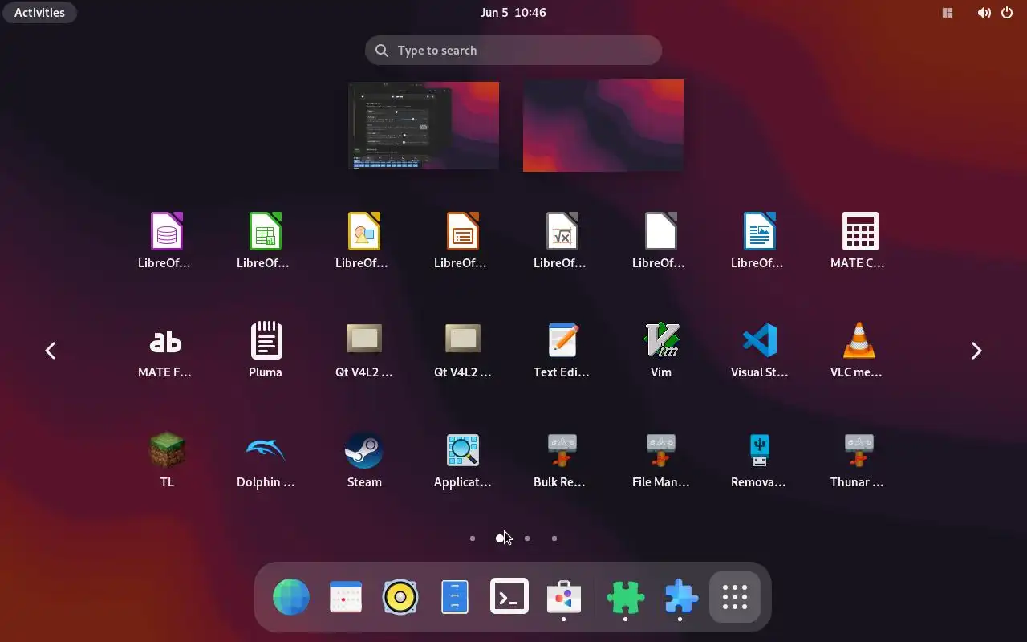
Task: Open LibreOffice Base database icon
Action: pyautogui.click(x=167, y=231)
